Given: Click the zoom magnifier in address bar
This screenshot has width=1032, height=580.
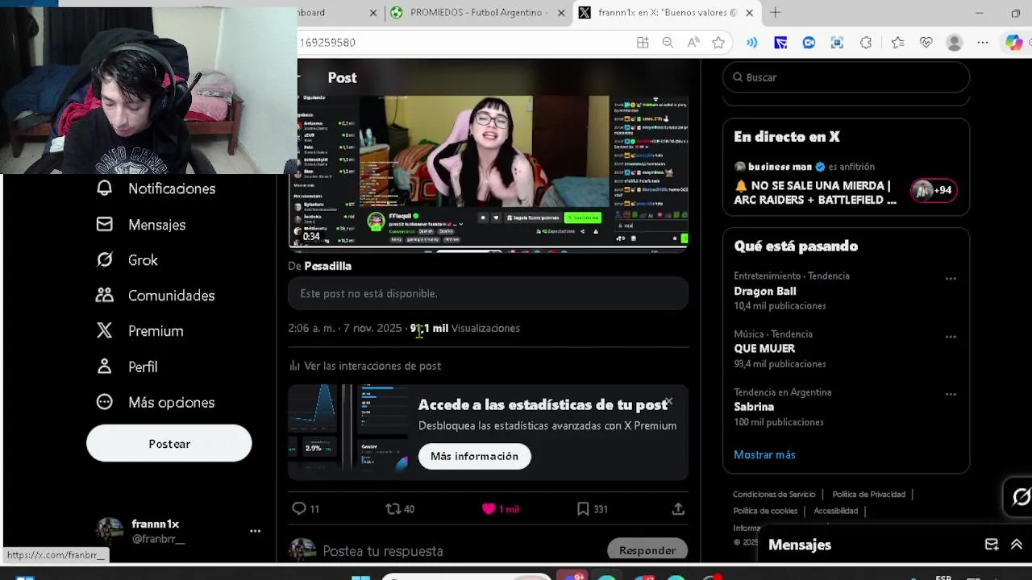Looking at the screenshot, I should tap(668, 43).
